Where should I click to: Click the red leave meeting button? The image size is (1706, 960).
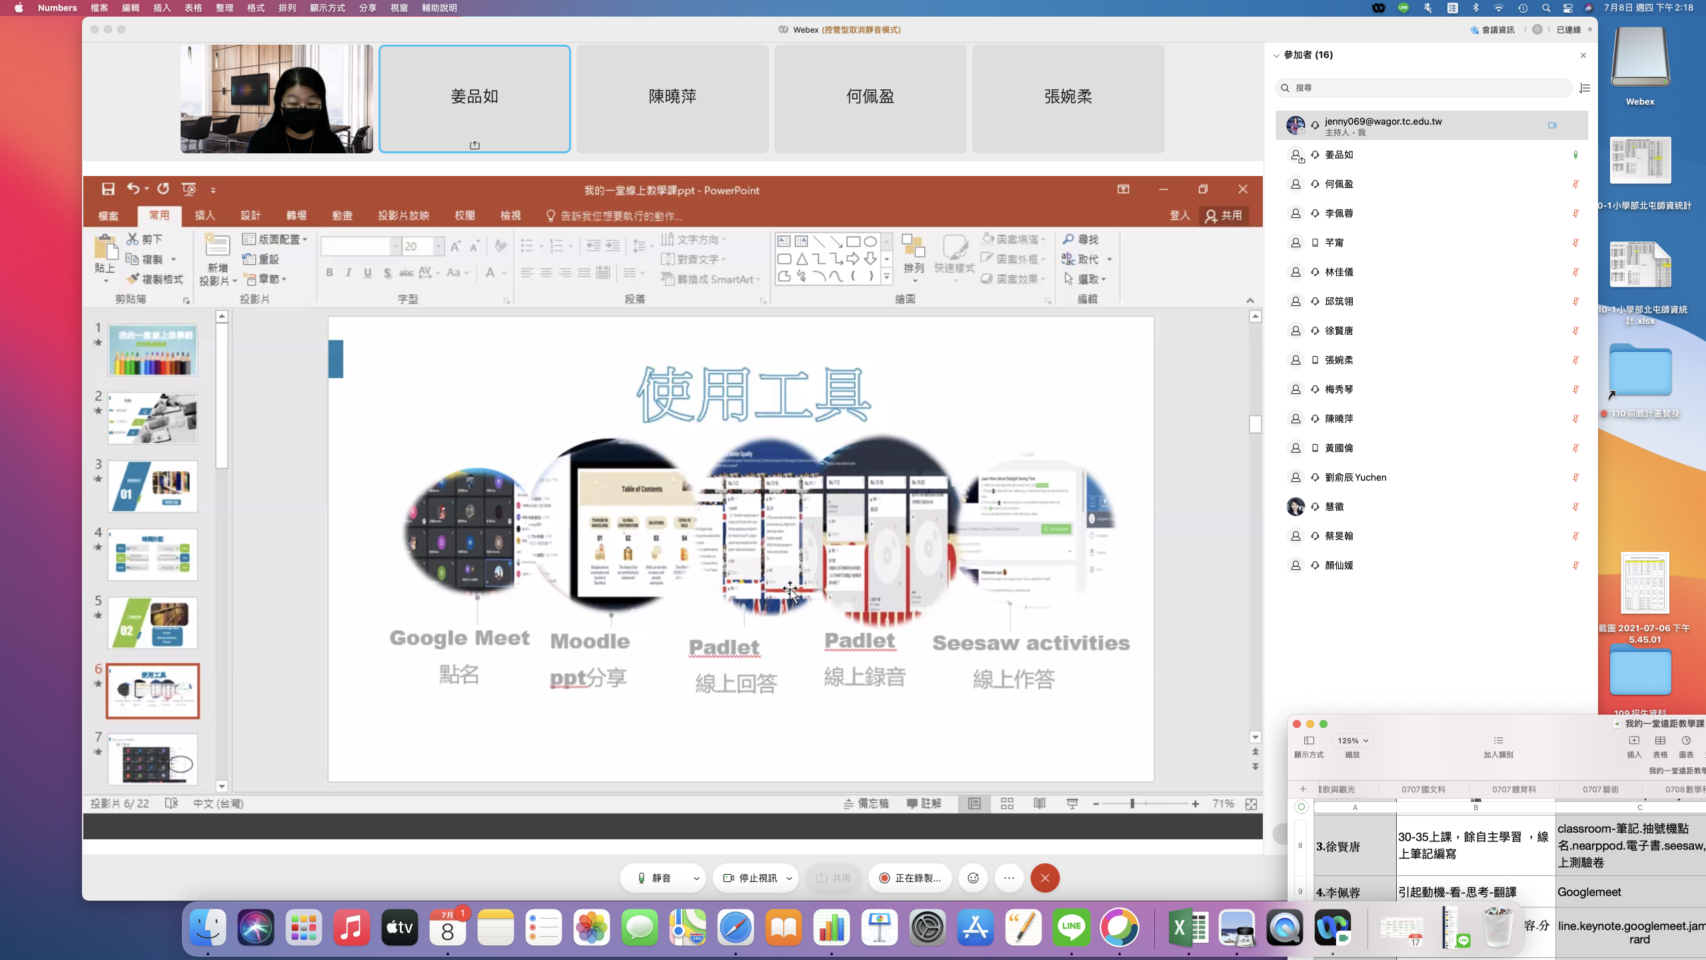click(1045, 878)
